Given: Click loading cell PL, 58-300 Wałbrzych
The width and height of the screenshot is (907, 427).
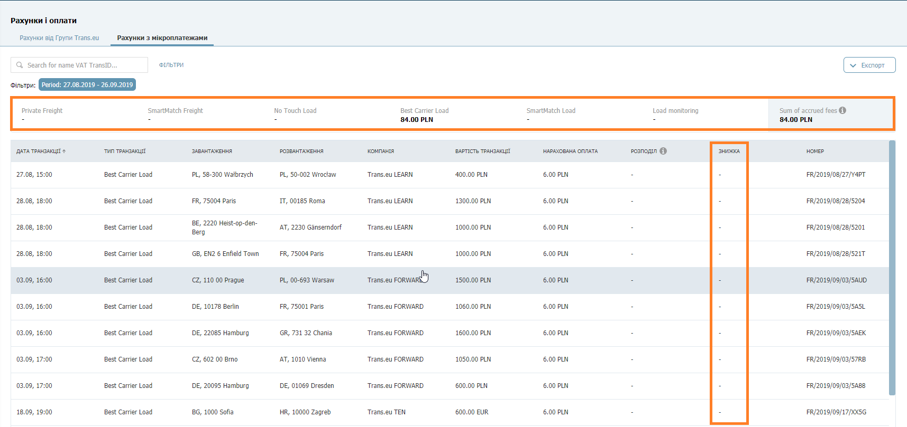Looking at the screenshot, I should click(x=222, y=175).
